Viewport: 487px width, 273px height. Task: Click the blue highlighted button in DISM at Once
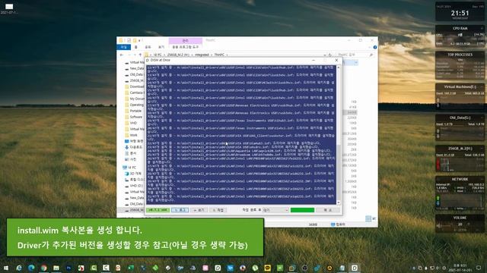(x=180, y=210)
